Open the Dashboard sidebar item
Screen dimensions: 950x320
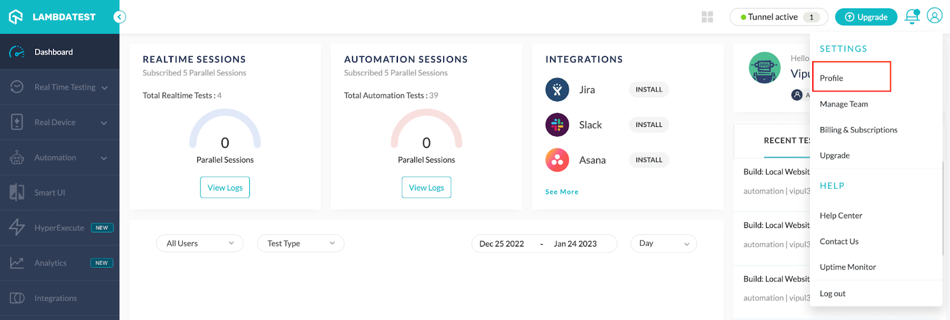coord(59,52)
